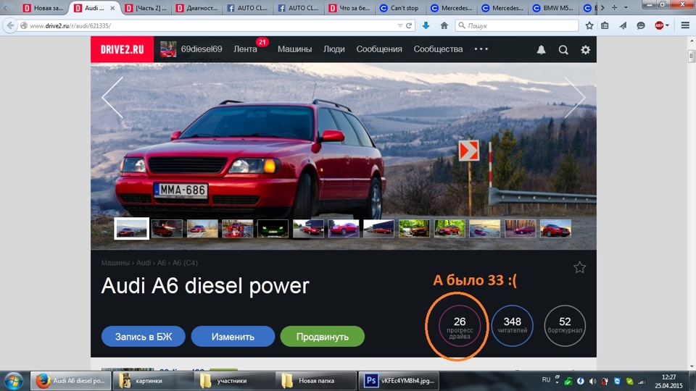This screenshot has height=391, width=696.
Task: Open the Сообщества menu item
Action: [x=438, y=49]
